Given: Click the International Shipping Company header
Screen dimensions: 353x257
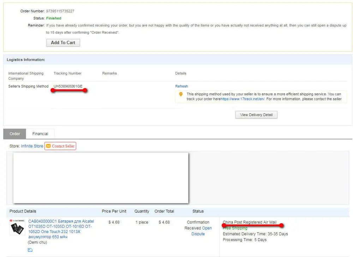Looking at the screenshot, I should [x=26, y=76].
